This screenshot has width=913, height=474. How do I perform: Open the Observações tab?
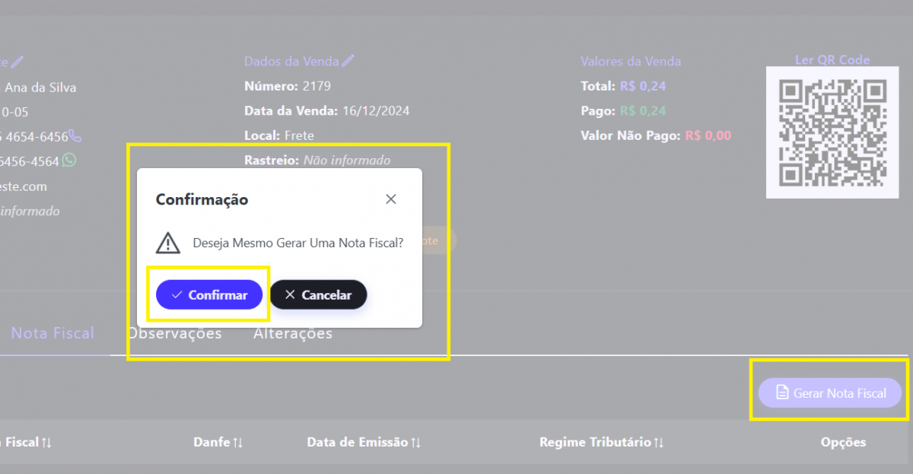click(175, 334)
